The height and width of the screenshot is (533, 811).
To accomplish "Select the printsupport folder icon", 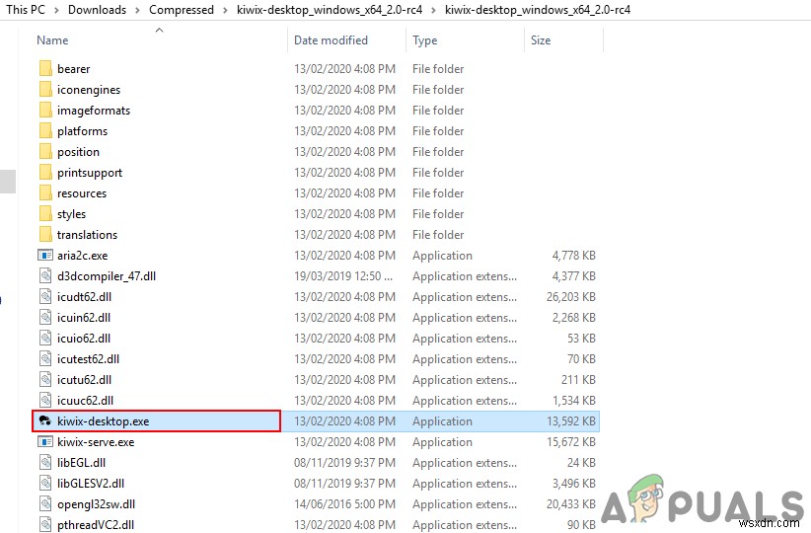I will coord(45,173).
